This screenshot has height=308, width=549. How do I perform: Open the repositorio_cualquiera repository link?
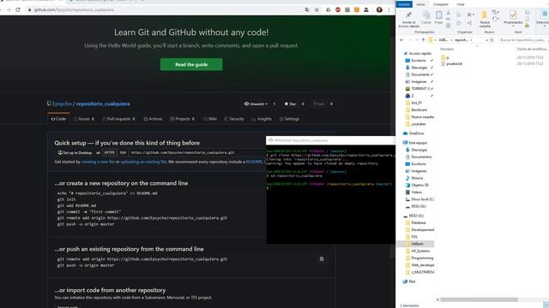[x=103, y=104]
